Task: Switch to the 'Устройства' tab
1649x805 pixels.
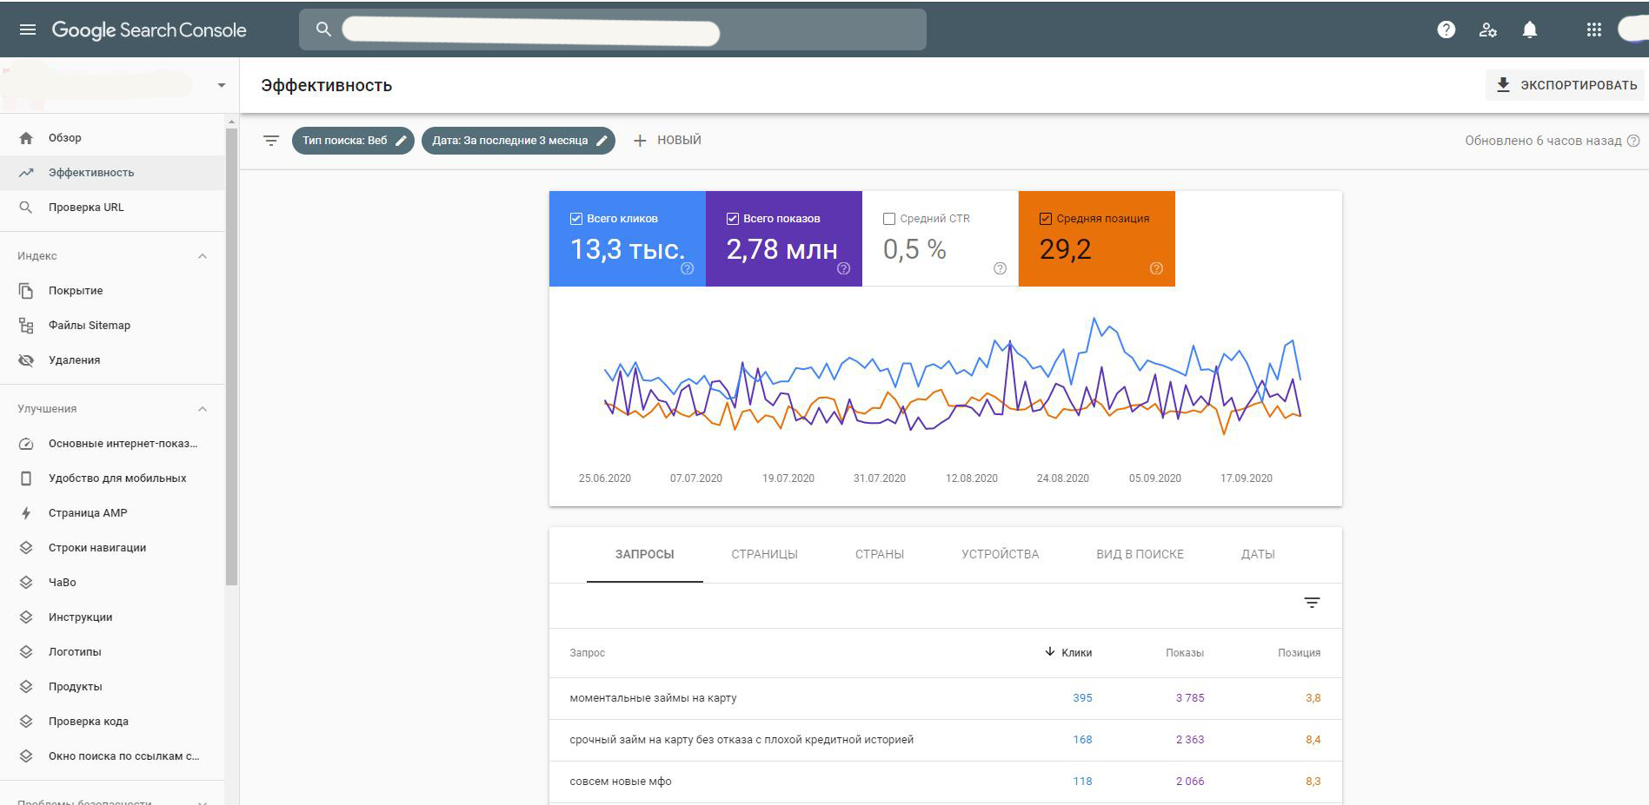Action: pyautogui.click(x=1000, y=554)
